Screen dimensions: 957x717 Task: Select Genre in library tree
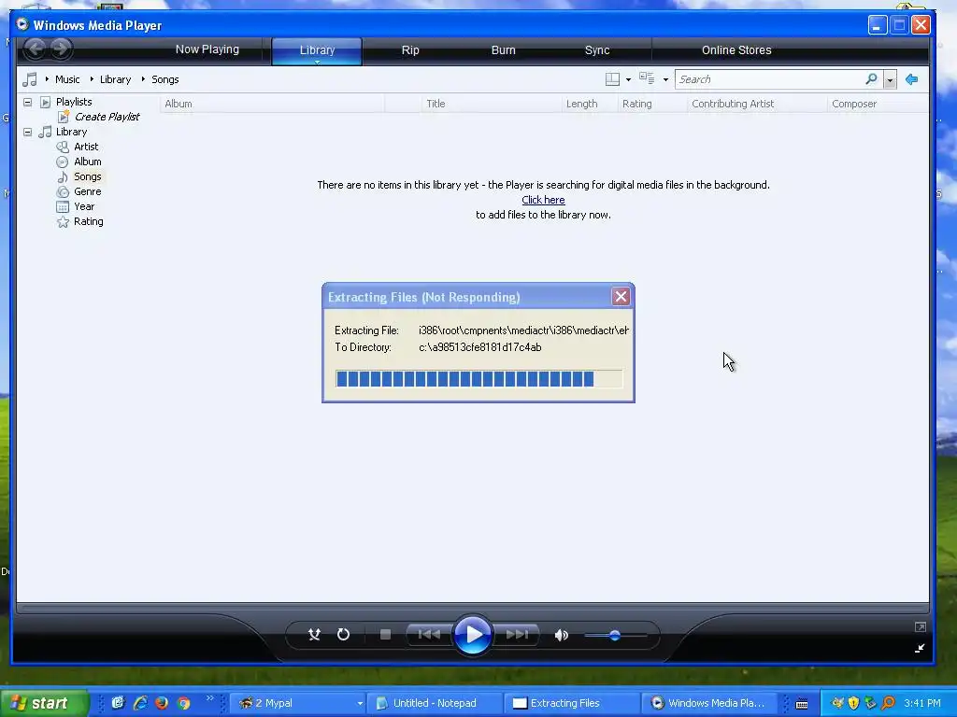tap(87, 191)
